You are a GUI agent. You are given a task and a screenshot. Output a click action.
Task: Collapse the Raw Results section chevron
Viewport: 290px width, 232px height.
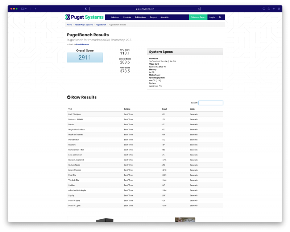pos(69,97)
